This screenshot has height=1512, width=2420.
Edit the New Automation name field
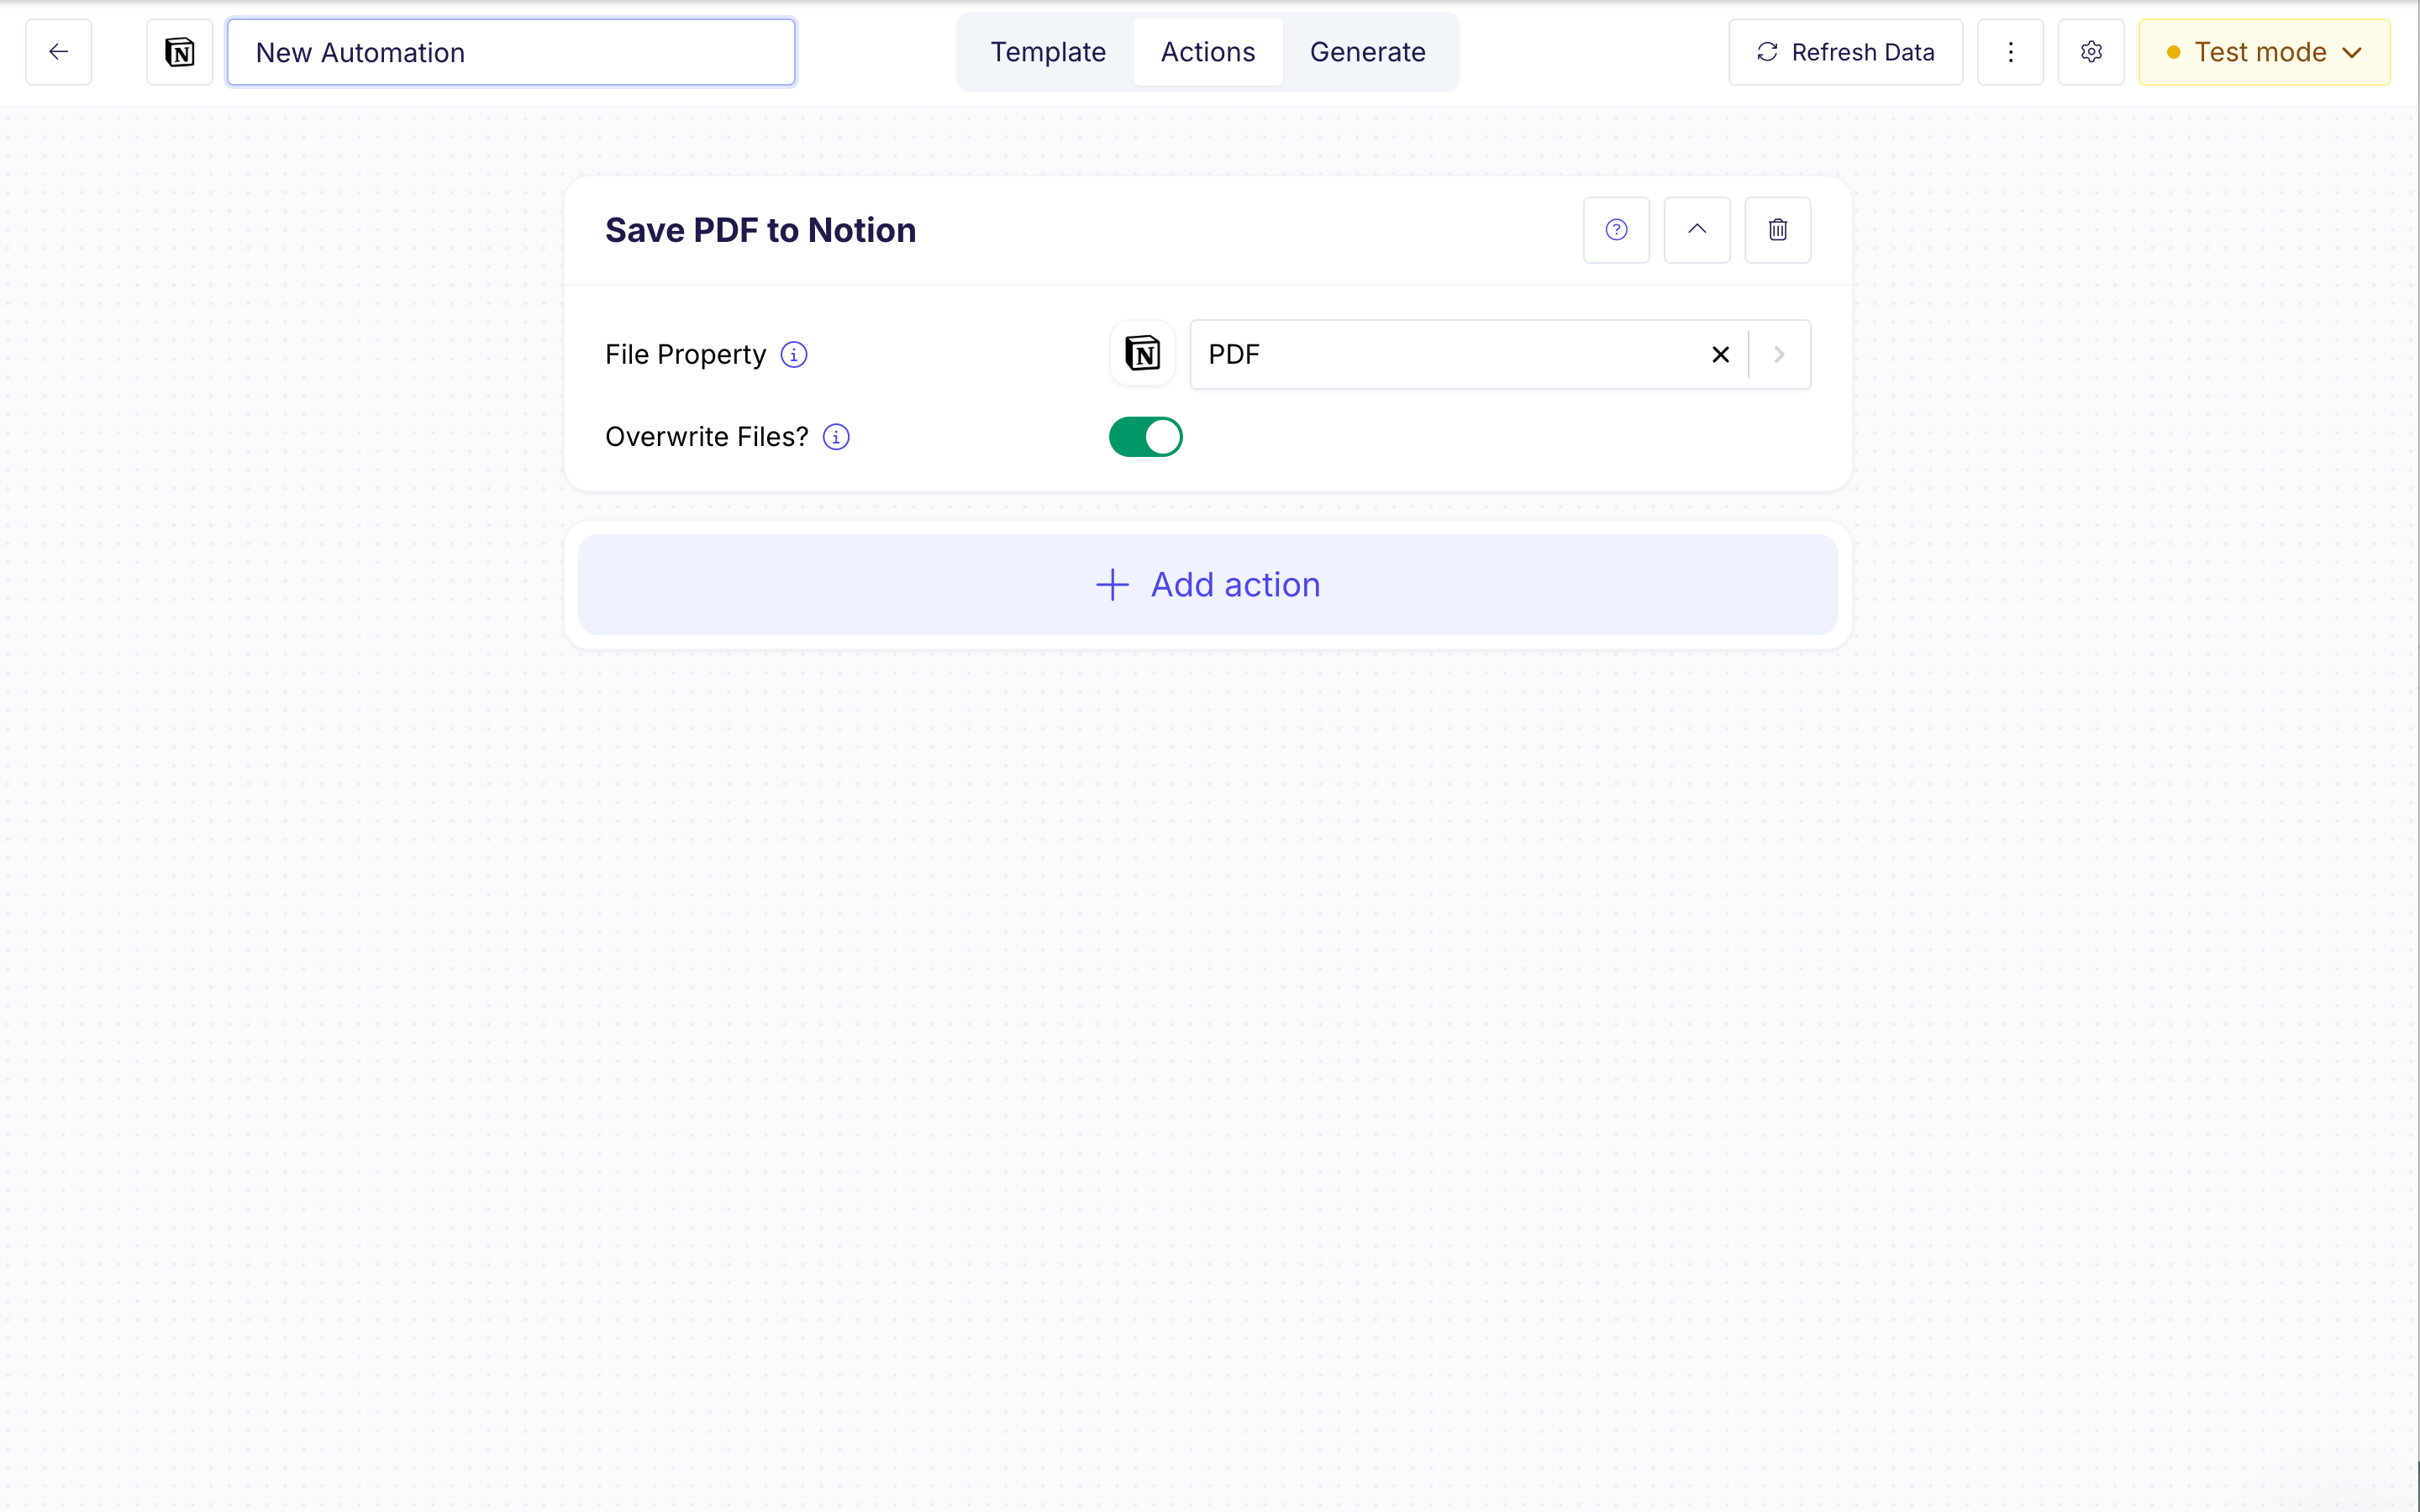click(x=511, y=52)
